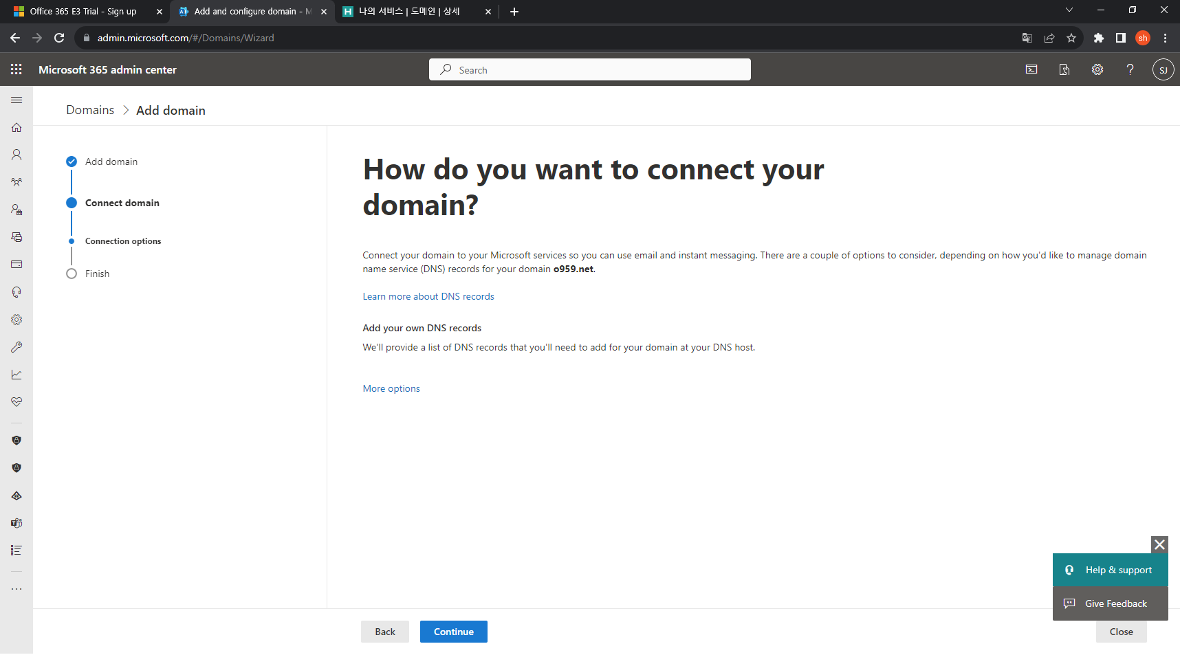The height and width of the screenshot is (655, 1180).
Task: Click the blue Continue button
Action: [x=454, y=632]
